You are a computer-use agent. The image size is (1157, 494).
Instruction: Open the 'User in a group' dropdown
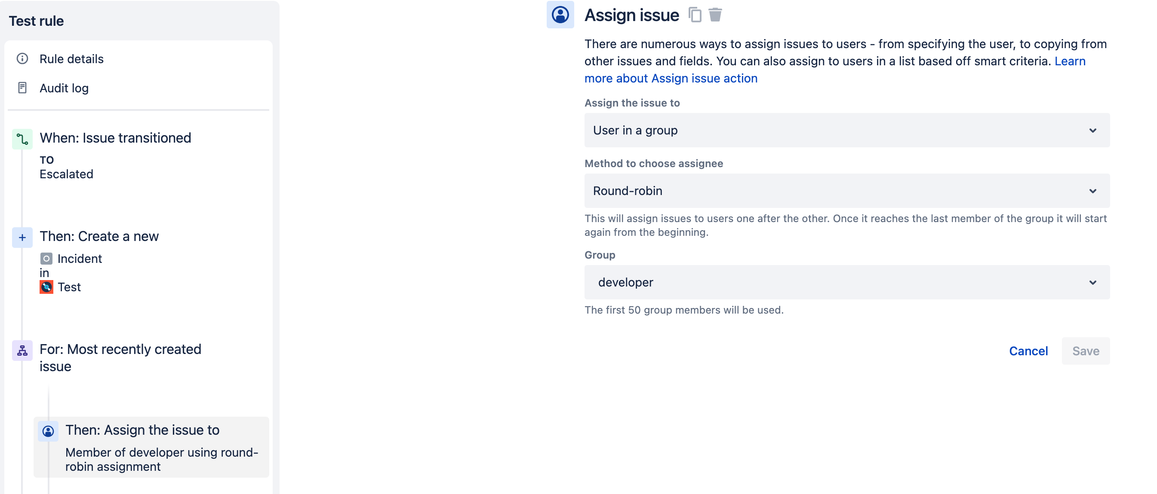(x=846, y=130)
